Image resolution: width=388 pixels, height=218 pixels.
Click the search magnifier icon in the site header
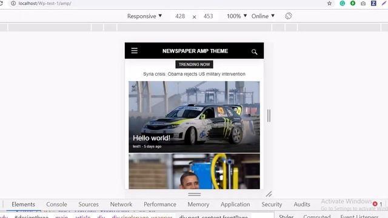tap(255, 52)
